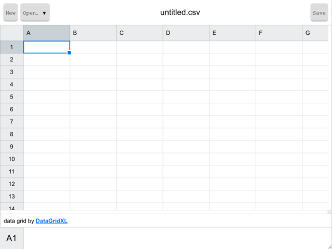Click the A1 cell reference label
This screenshot has height=249, width=332.
pos(11,238)
